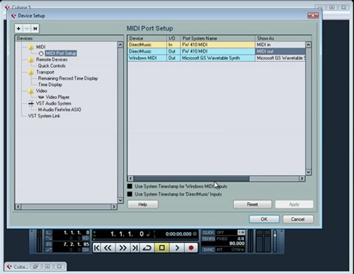Click the Transport folder icon
354x274 pixels.
(x=31, y=72)
